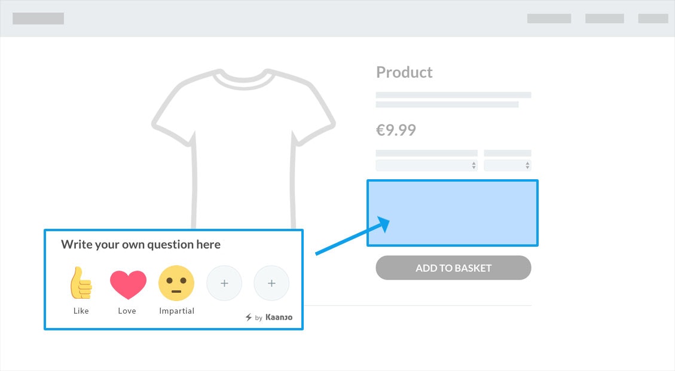Expand the small product option dropdown

tap(507, 165)
